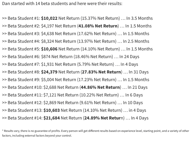193x141 pixels.
Task: Click the results vary disclaimer text
Action: click(x=96, y=133)
